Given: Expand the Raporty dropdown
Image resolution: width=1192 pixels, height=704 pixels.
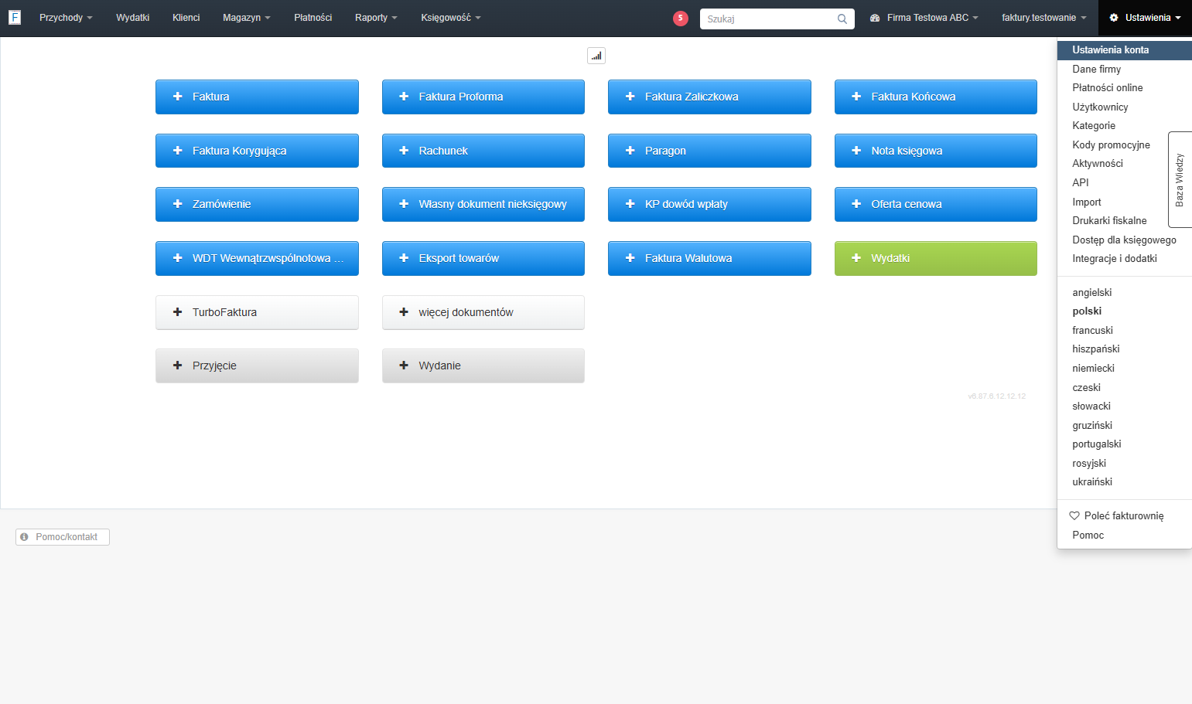Looking at the screenshot, I should click(x=376, y=18).
